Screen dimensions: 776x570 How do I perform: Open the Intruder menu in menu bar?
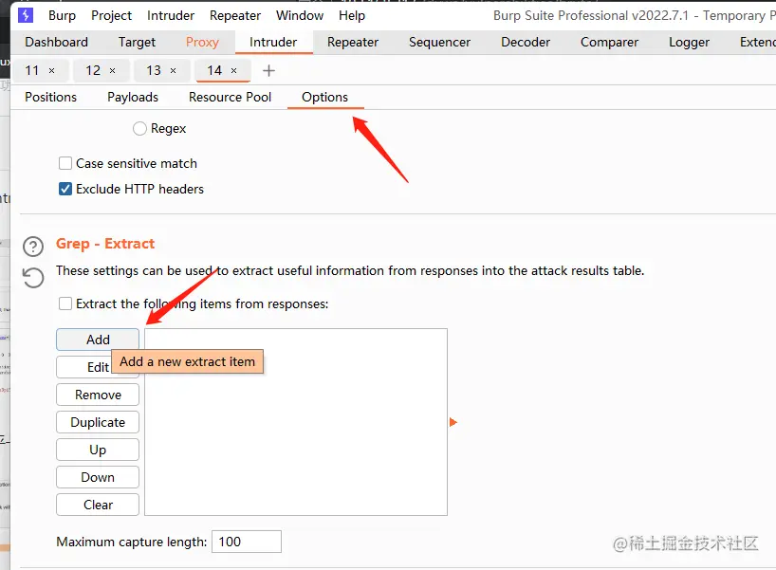click(171, 15)
